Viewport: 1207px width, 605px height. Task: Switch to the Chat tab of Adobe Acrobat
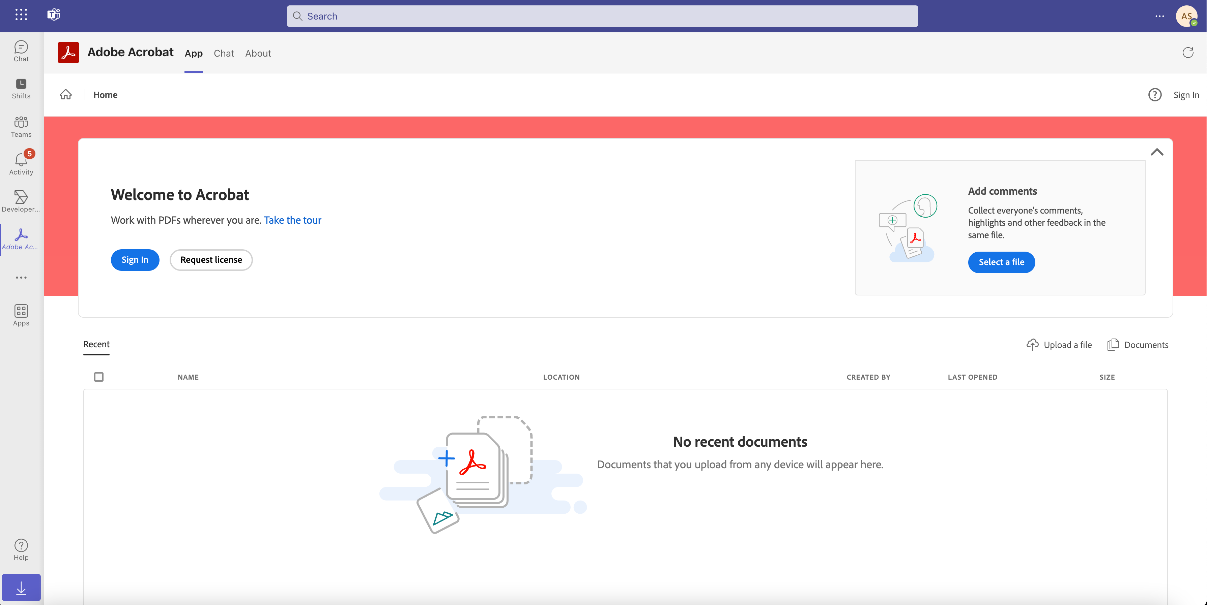[224, 53]
